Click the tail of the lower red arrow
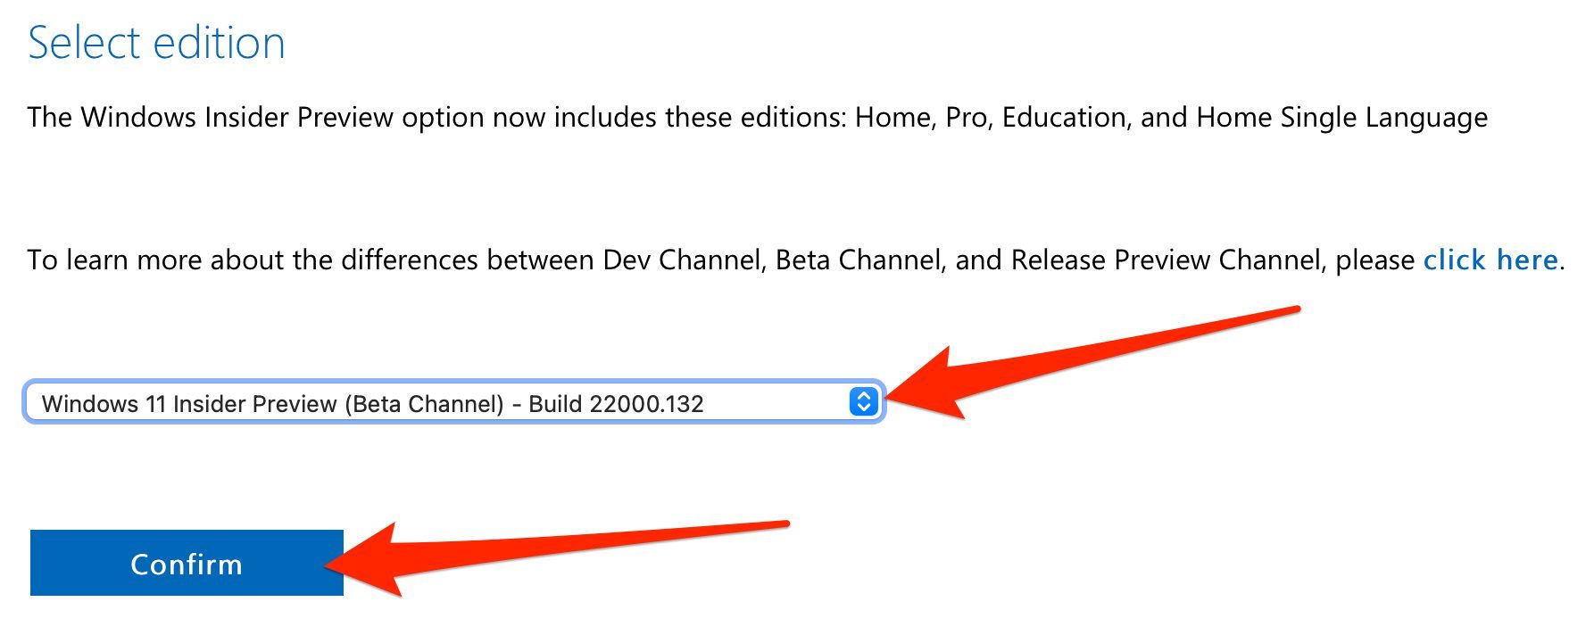 coord(775,524)
